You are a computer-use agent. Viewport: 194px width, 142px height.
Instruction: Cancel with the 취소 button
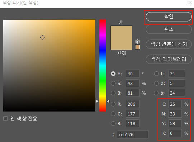[169, 29]
